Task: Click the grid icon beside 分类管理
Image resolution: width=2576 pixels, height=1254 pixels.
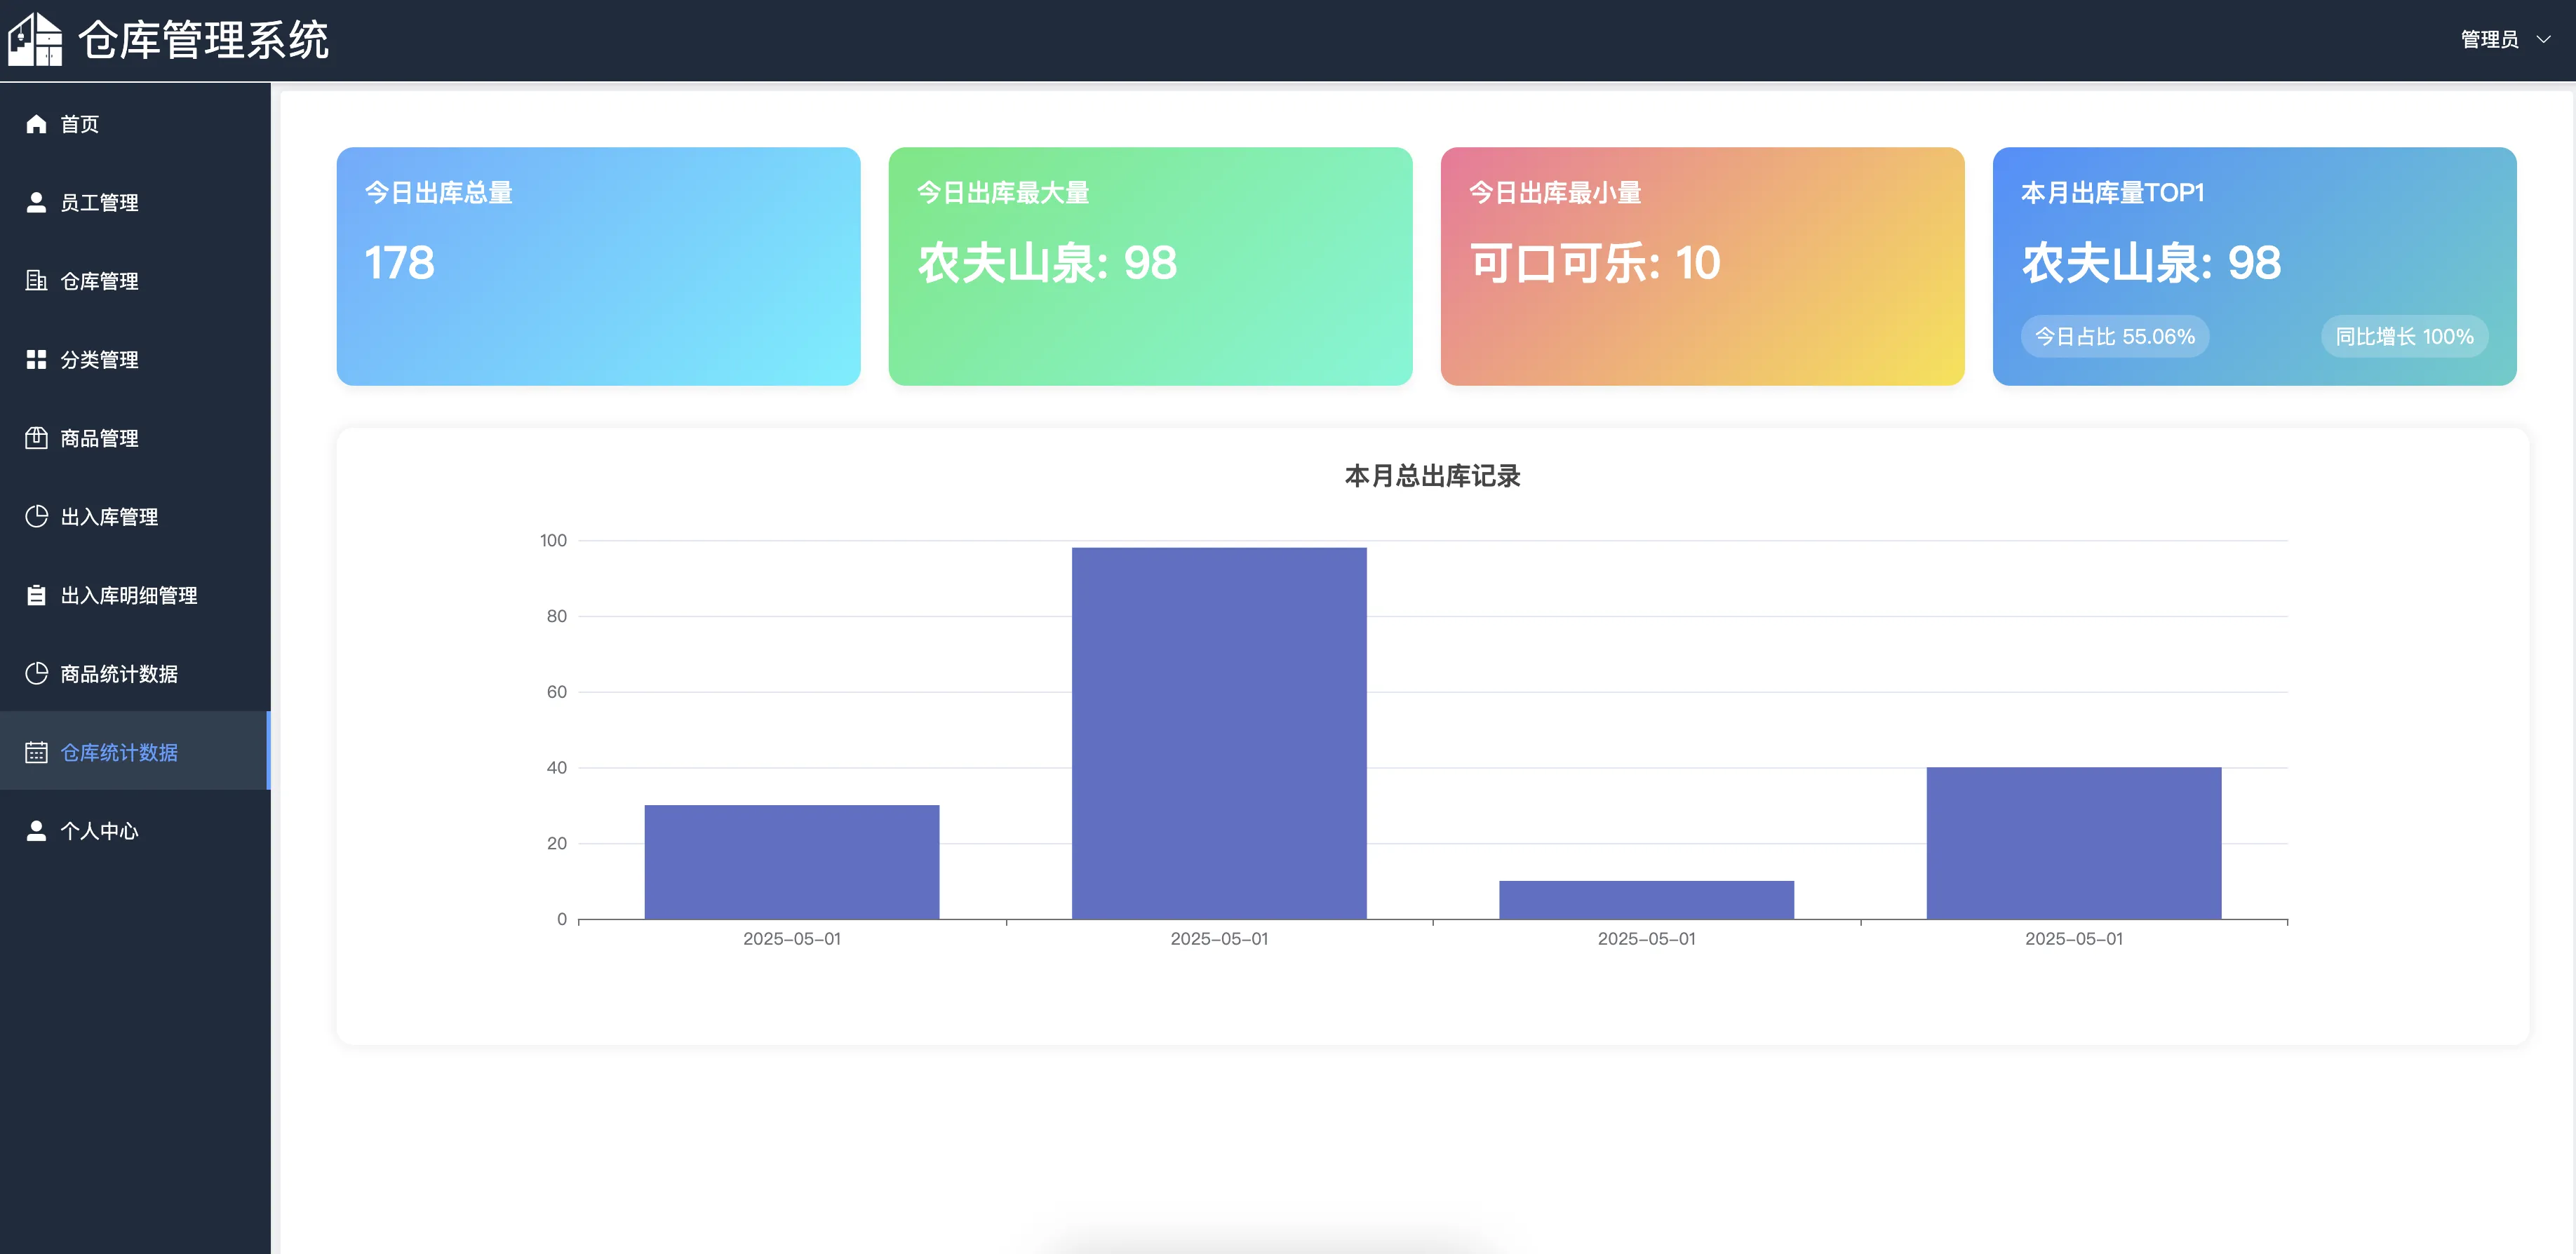Action: coord(36,360)
